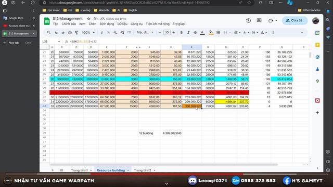This screenshot has height=187, width=333.
Task: Open Google Keep in the side panel
Action: (x=317, y=45)
